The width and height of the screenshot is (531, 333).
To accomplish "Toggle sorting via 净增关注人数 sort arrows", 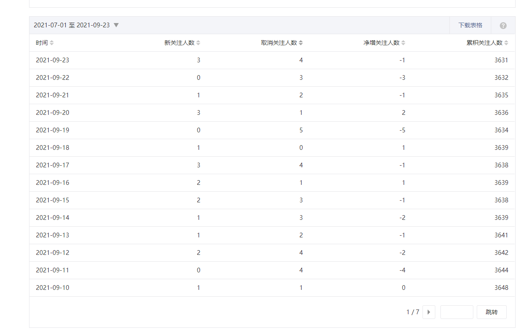I will pos(403,43).
